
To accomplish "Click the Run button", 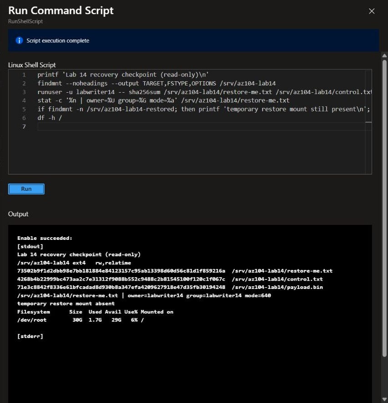I will [26, 189].
